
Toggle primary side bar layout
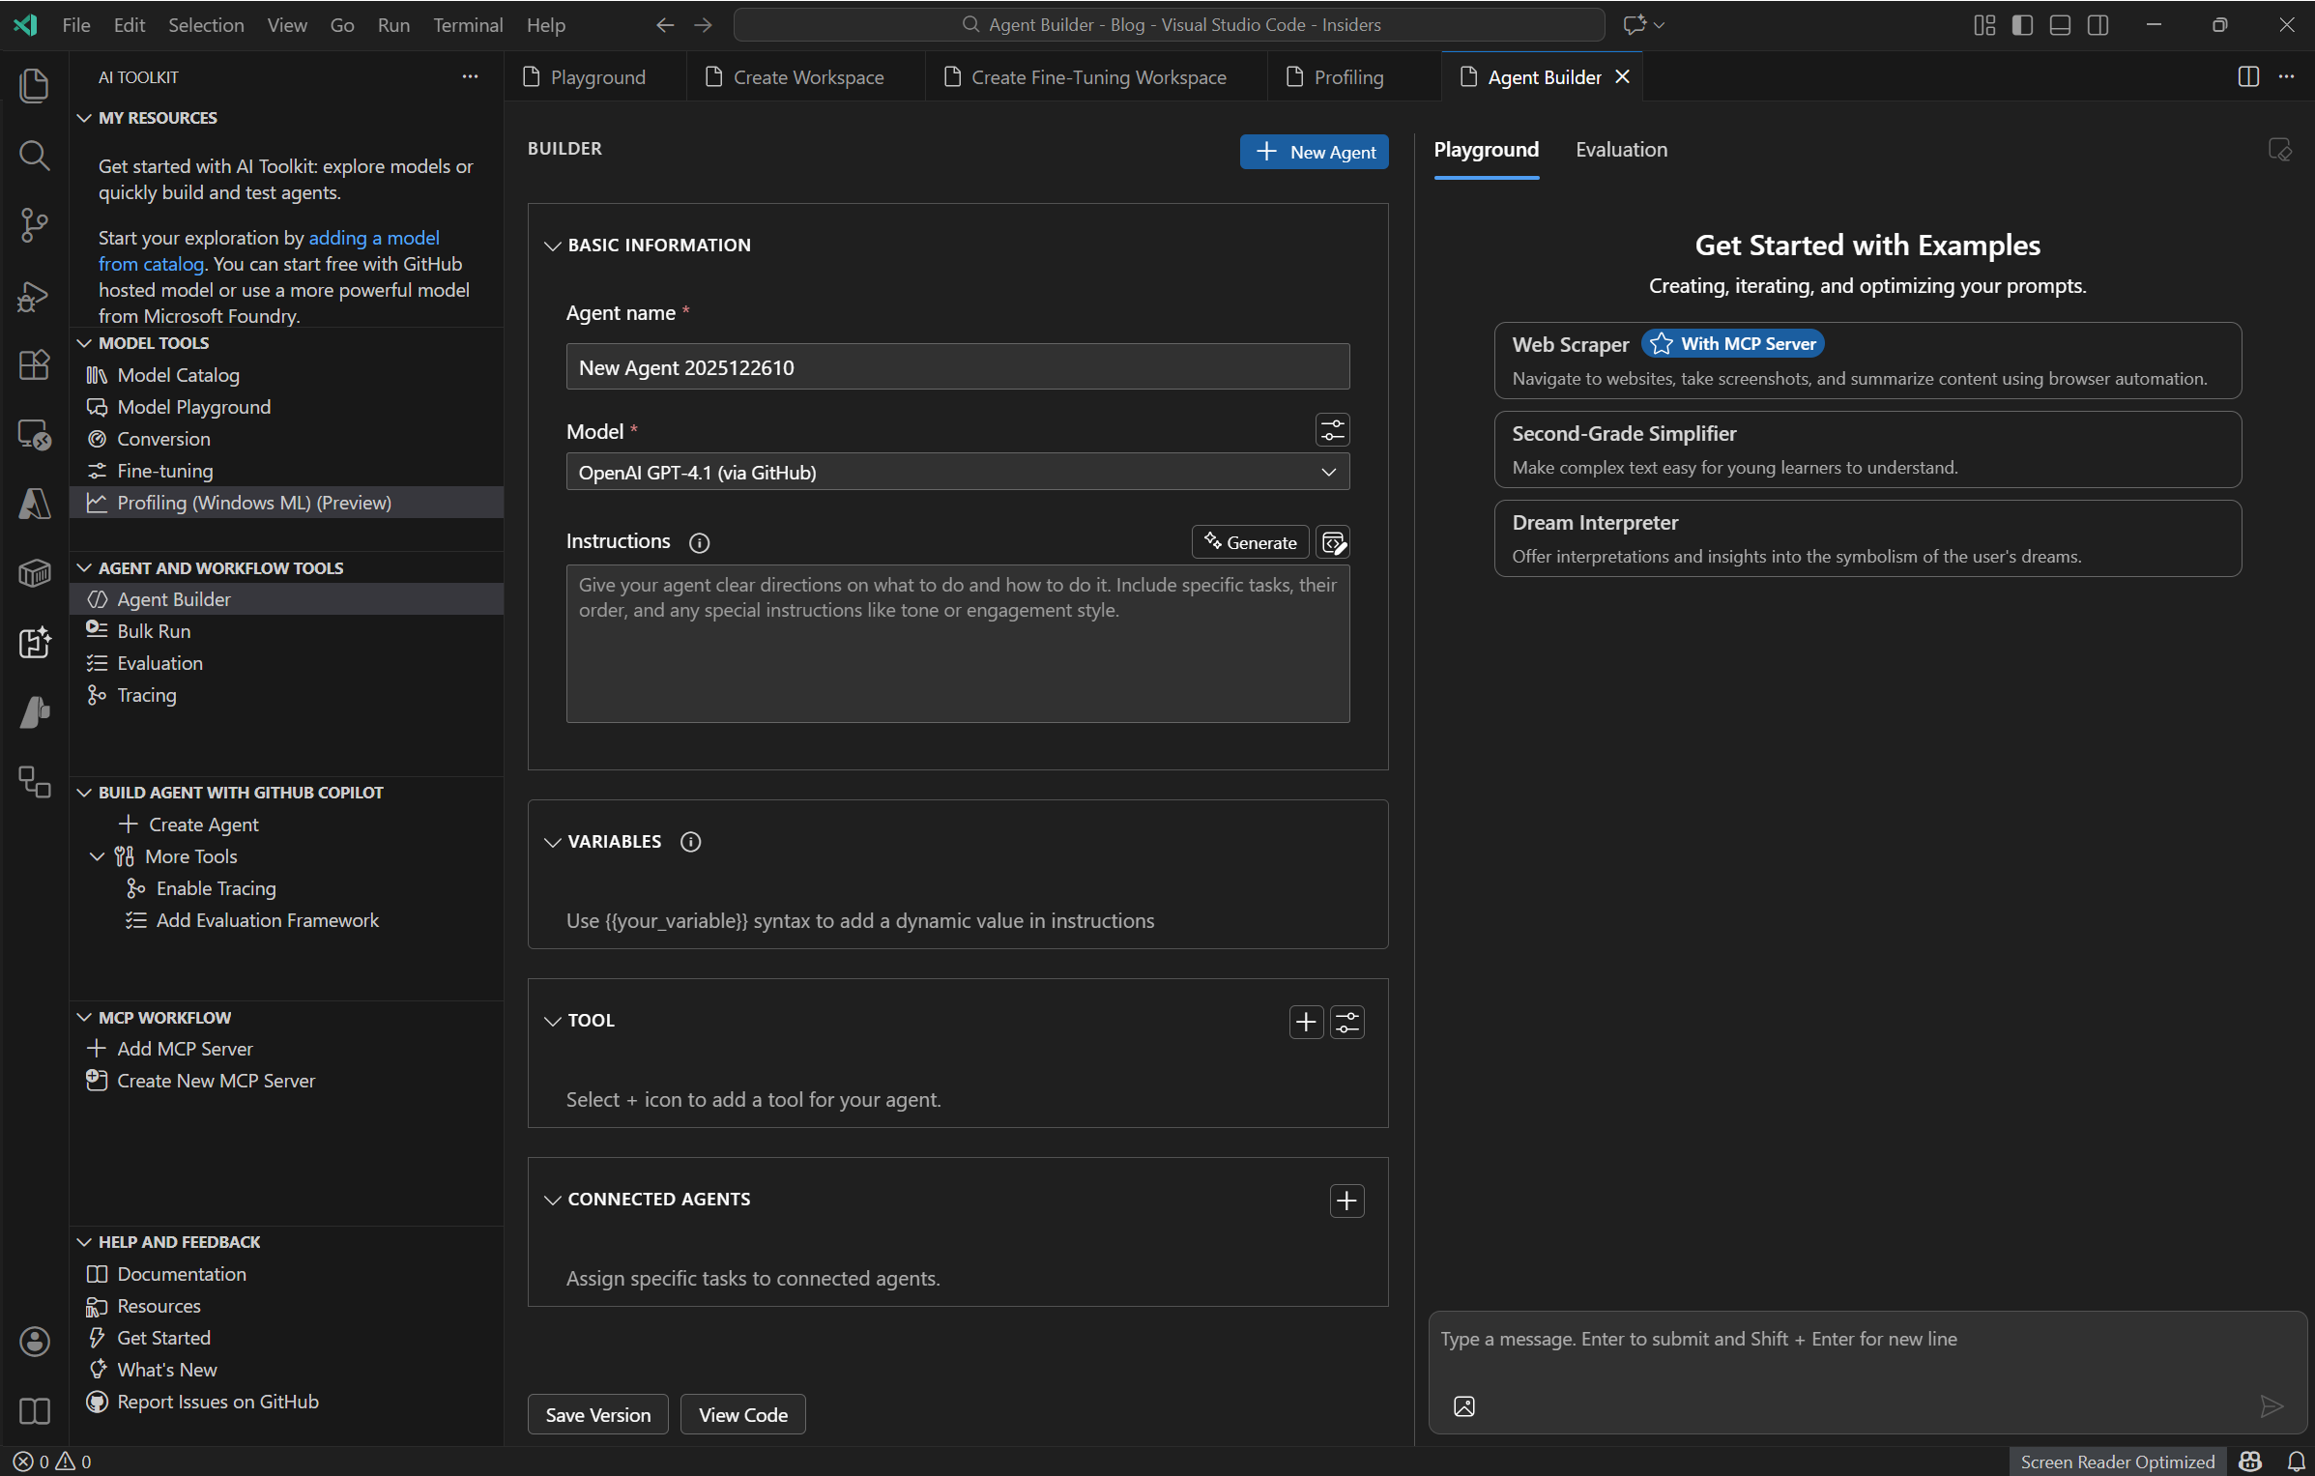2022,25
